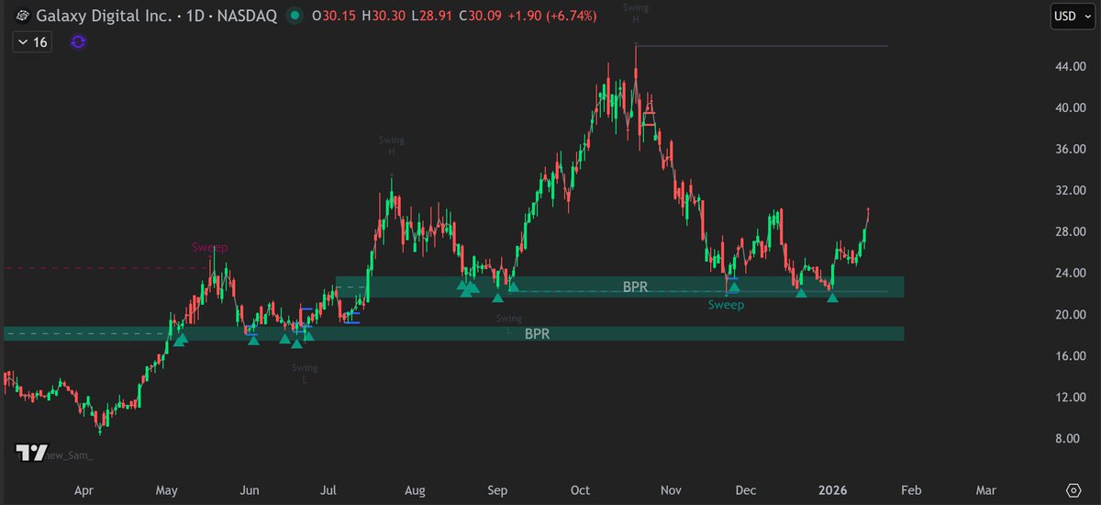1101x505 pixels.
Task: Click the May label on time axis
Action: point(169,490)
